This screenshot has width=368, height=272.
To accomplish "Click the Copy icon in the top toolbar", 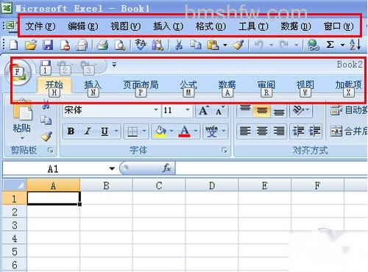I will point(196,45).
